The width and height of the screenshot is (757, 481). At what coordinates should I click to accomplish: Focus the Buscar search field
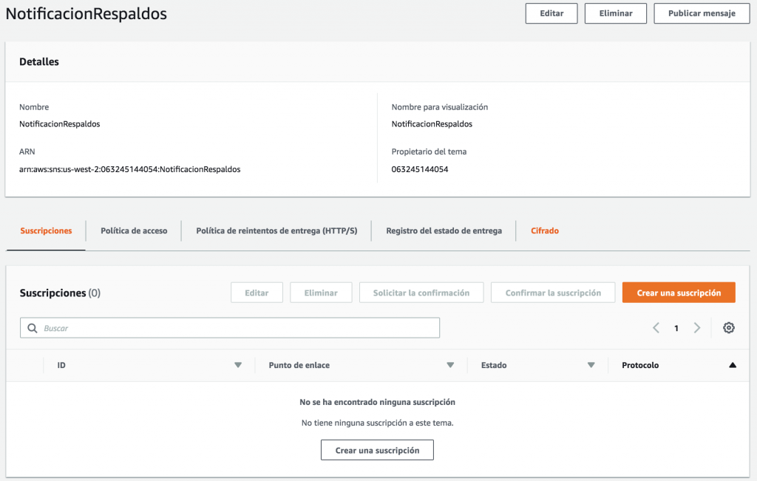click(237, 328)
